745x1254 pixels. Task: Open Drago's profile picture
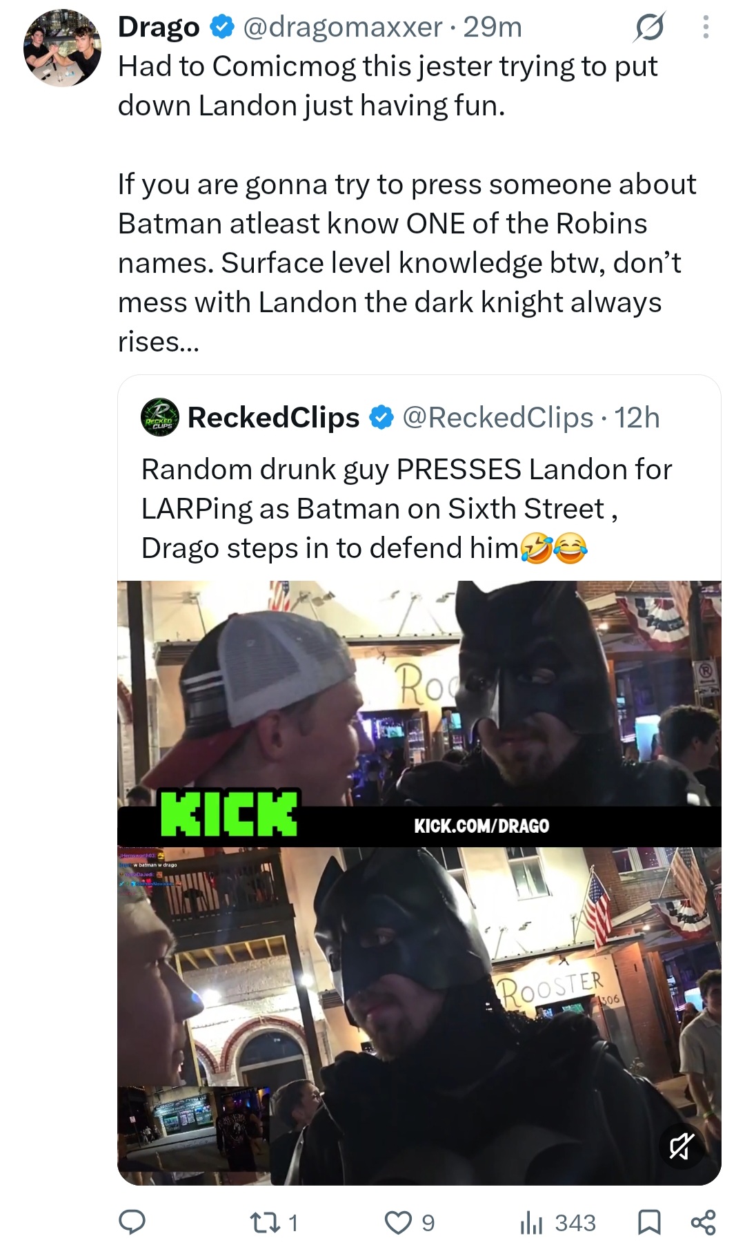click(x=63, y=48)
